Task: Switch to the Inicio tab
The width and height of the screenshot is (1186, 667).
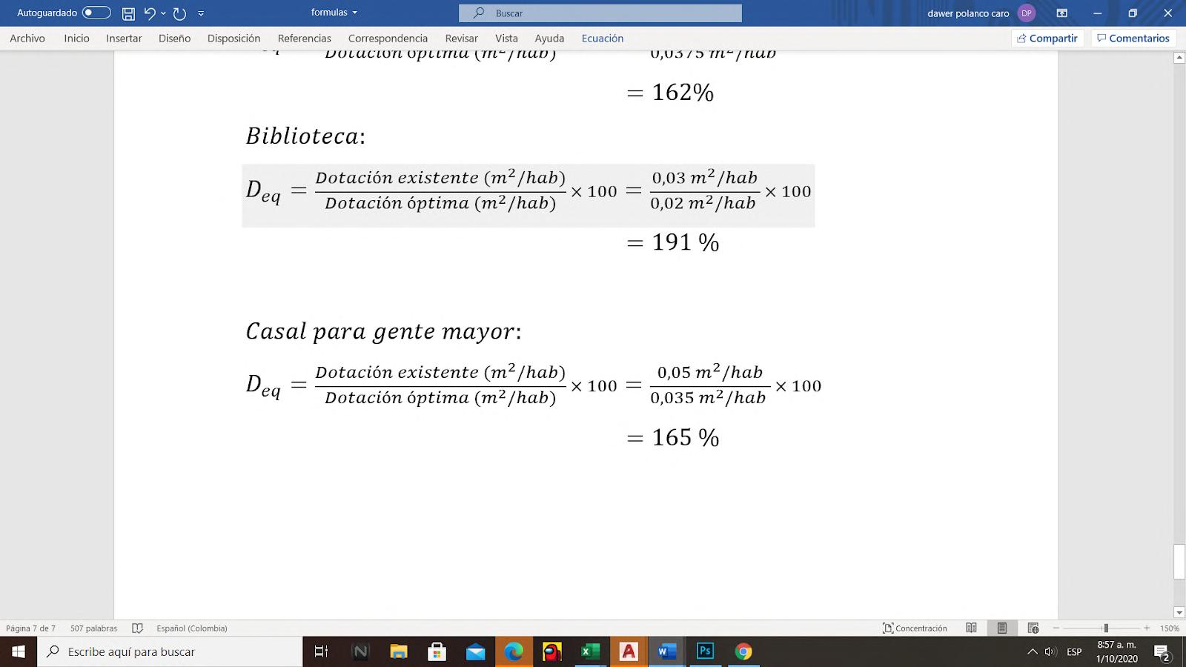Action: tap(76, 39)
